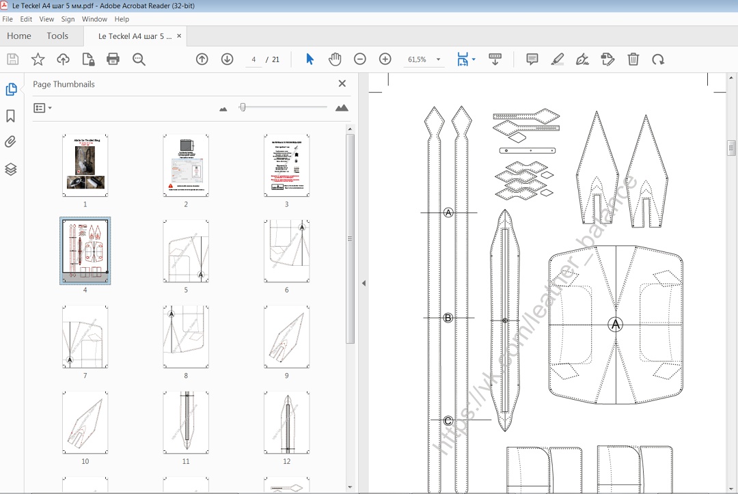Open the zoom level dropdown

point(438,60)
